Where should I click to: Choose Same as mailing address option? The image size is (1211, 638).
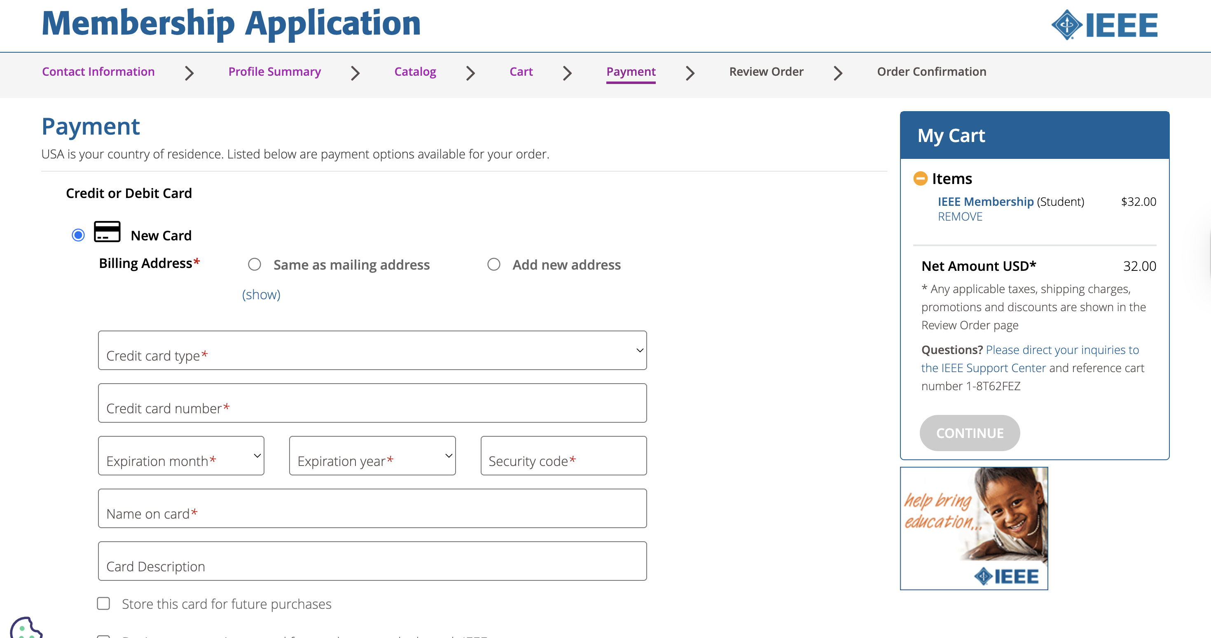tap(254, 265)
